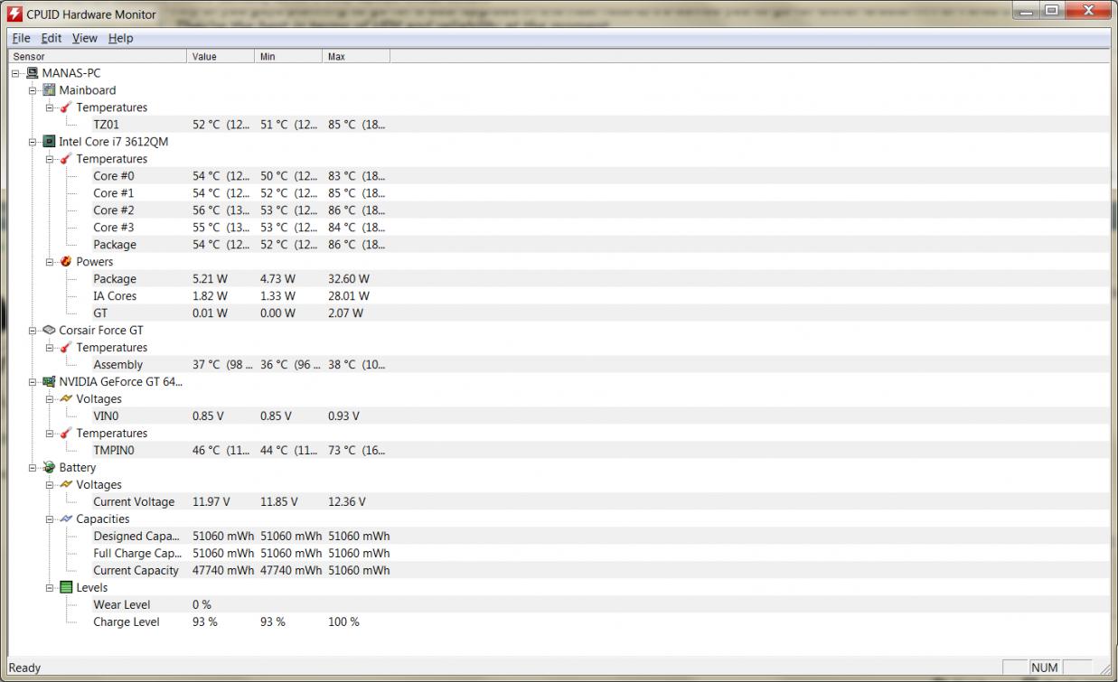Click the NVIDIA GeForce GT graphics card icon
The image size is (1118, 682).
[49, 382]
